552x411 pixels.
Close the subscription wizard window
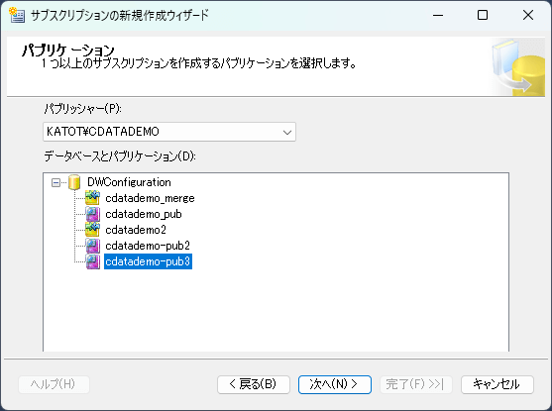click(x=528, y=15)
